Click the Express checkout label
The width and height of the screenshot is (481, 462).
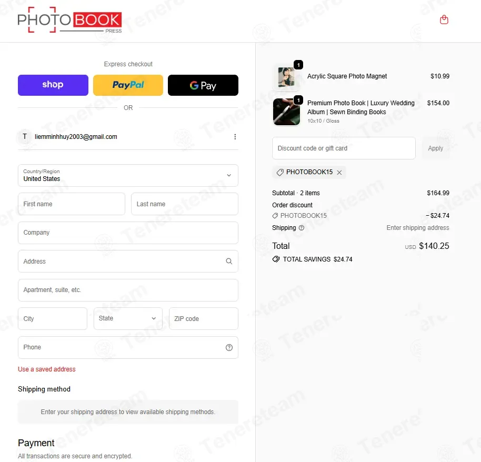pyautogui.click(x=128, y=64)
